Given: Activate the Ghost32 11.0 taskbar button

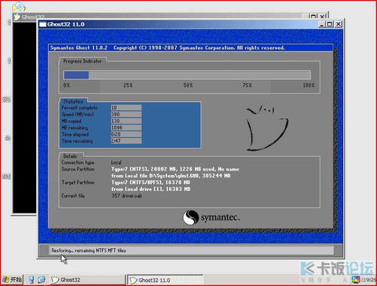Looking at the screenshot, I should (x=165, y=280).
